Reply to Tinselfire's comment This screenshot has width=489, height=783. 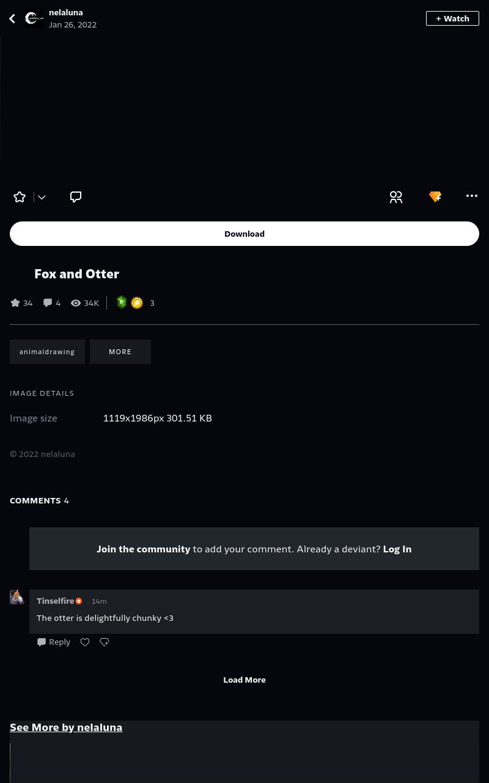[x=54, y=642]
